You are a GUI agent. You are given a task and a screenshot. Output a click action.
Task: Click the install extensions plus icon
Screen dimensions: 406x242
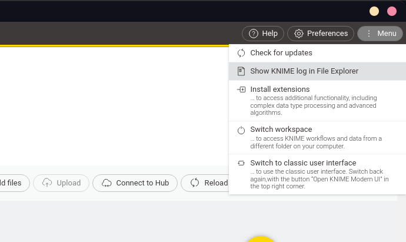(x=241, y=89)
